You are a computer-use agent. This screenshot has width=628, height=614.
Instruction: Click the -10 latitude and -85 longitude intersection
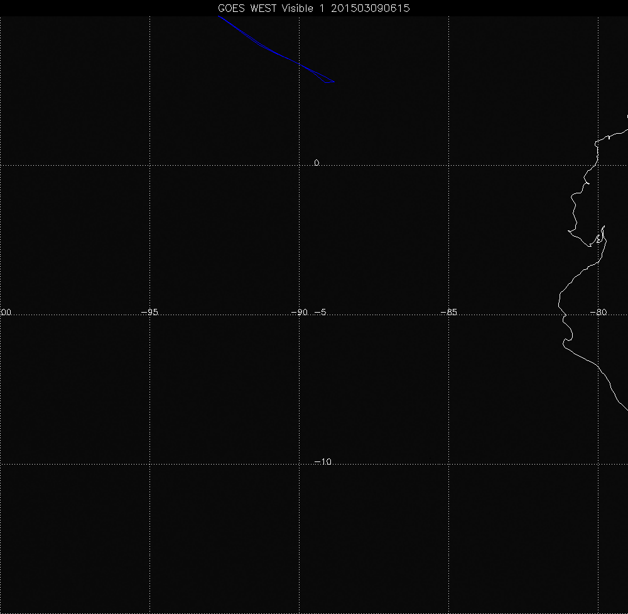pyautogui.click(x=449, y=465)
